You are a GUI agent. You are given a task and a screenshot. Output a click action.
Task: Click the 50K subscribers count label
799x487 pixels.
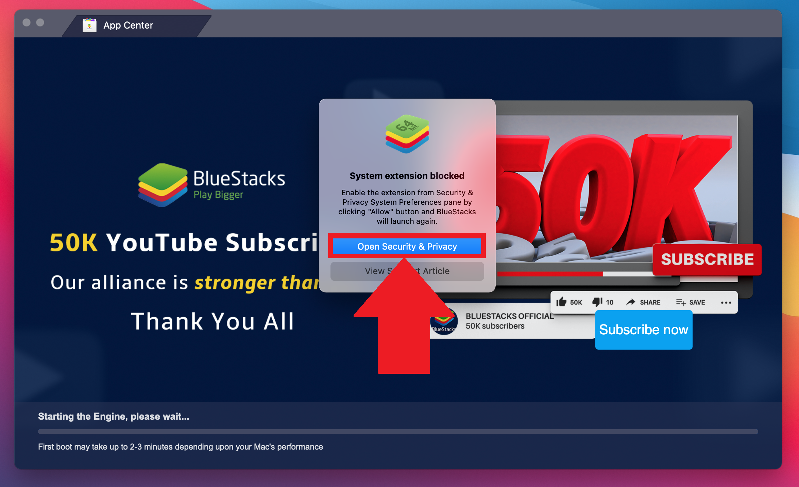(496, 327)
